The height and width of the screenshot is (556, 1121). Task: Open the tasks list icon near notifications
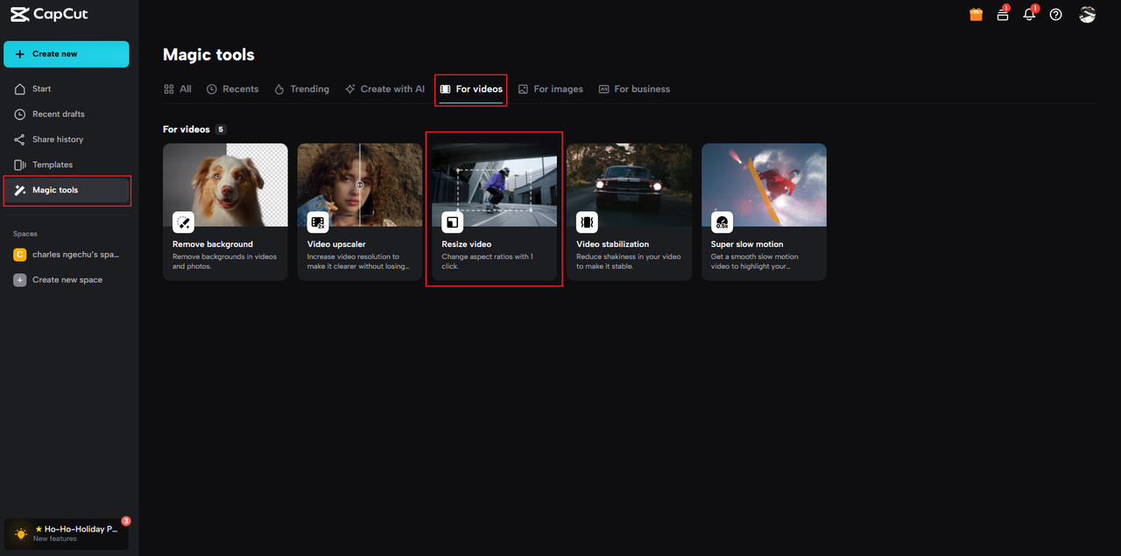[1002, 15]
